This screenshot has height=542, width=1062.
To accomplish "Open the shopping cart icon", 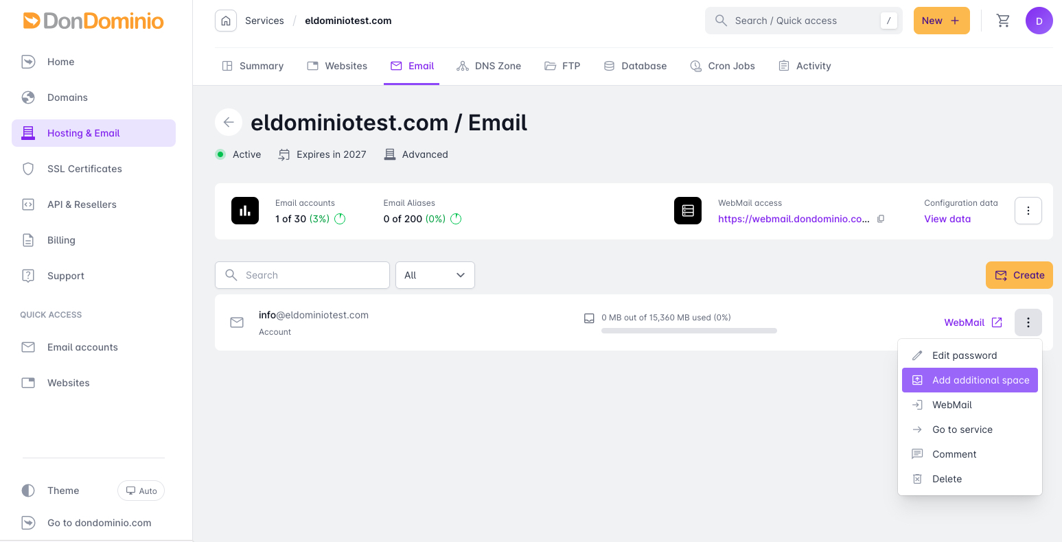I will click(x=1003, y=21).
